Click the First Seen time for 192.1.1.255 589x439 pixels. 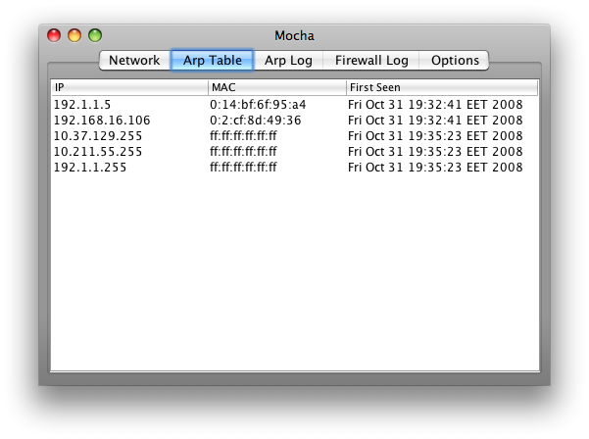[x=435, y=168]
